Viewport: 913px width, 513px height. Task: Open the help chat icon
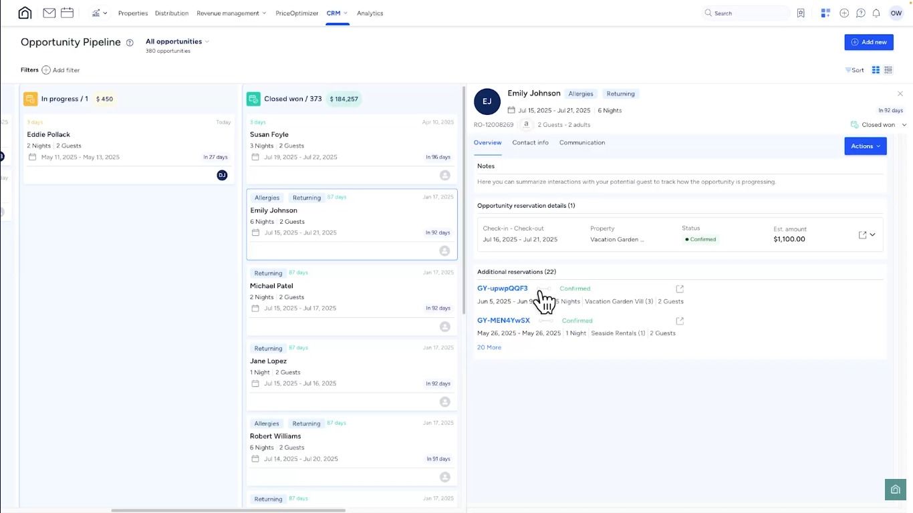(x=861, y=13)
